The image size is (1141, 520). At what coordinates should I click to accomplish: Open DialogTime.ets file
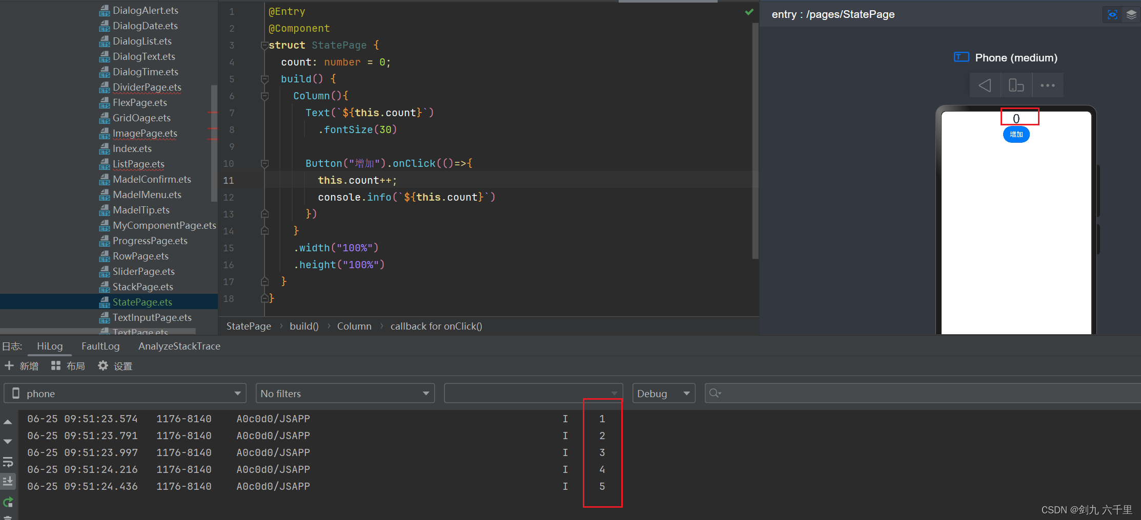(x=146, y=72)
